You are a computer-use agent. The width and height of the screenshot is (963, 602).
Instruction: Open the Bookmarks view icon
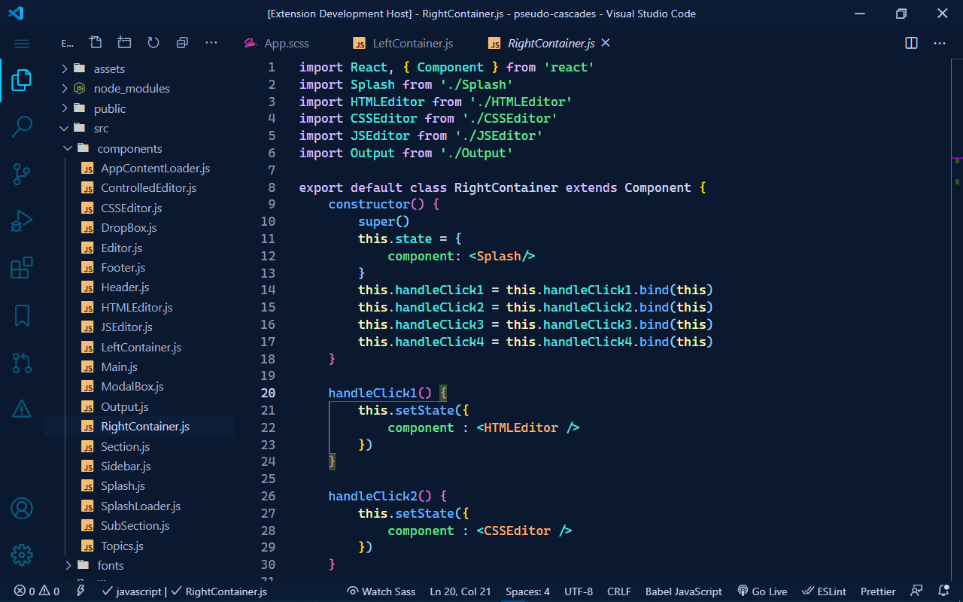pos(22,315)
